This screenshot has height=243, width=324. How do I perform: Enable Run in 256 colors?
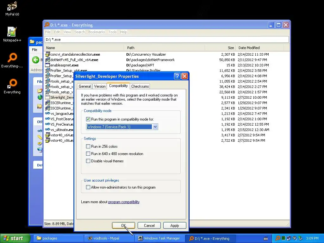tap(88, 146)
